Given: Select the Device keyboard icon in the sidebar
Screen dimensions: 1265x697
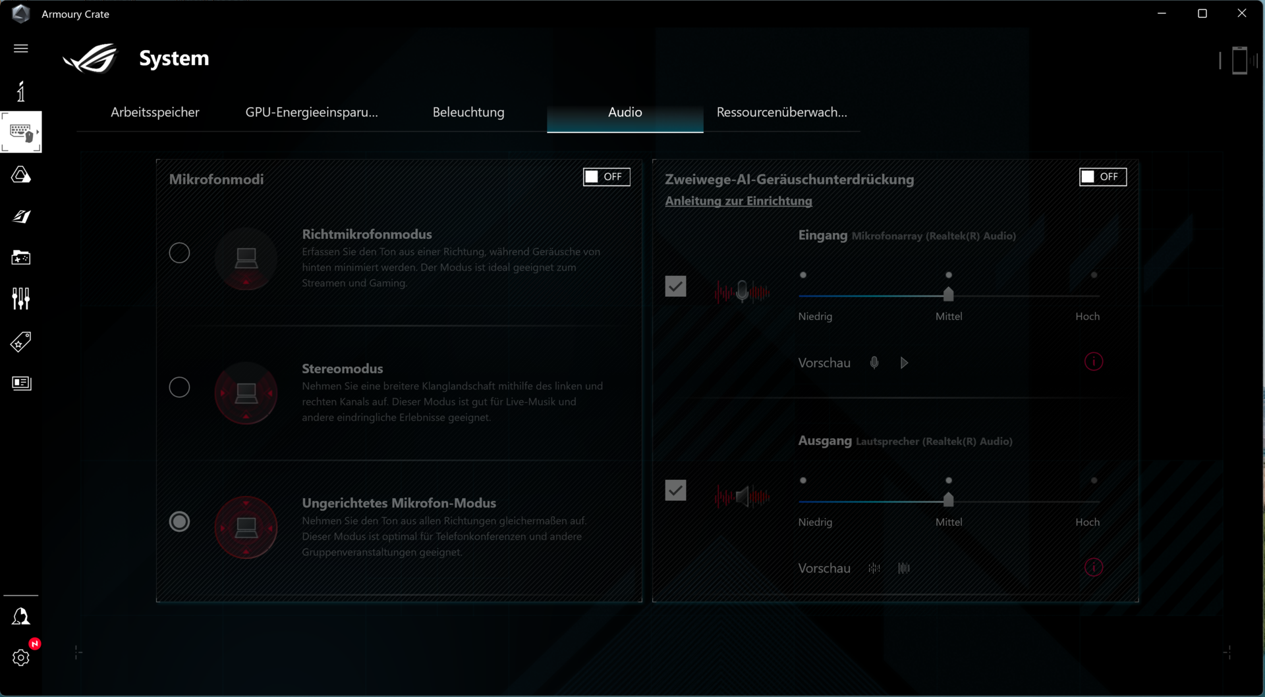Looking at the screenshot, I should point(21,132).
